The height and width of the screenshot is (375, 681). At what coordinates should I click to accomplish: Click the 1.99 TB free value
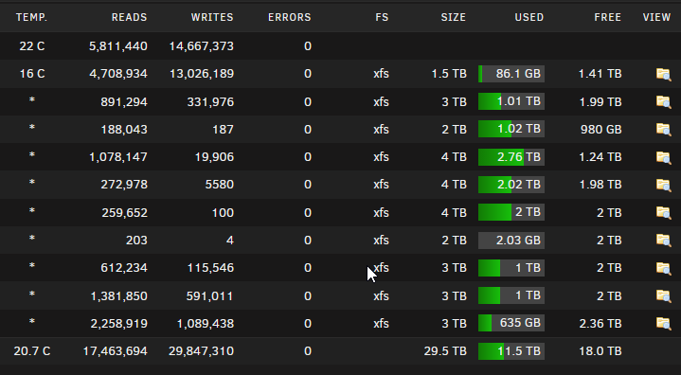click(600, 102)
